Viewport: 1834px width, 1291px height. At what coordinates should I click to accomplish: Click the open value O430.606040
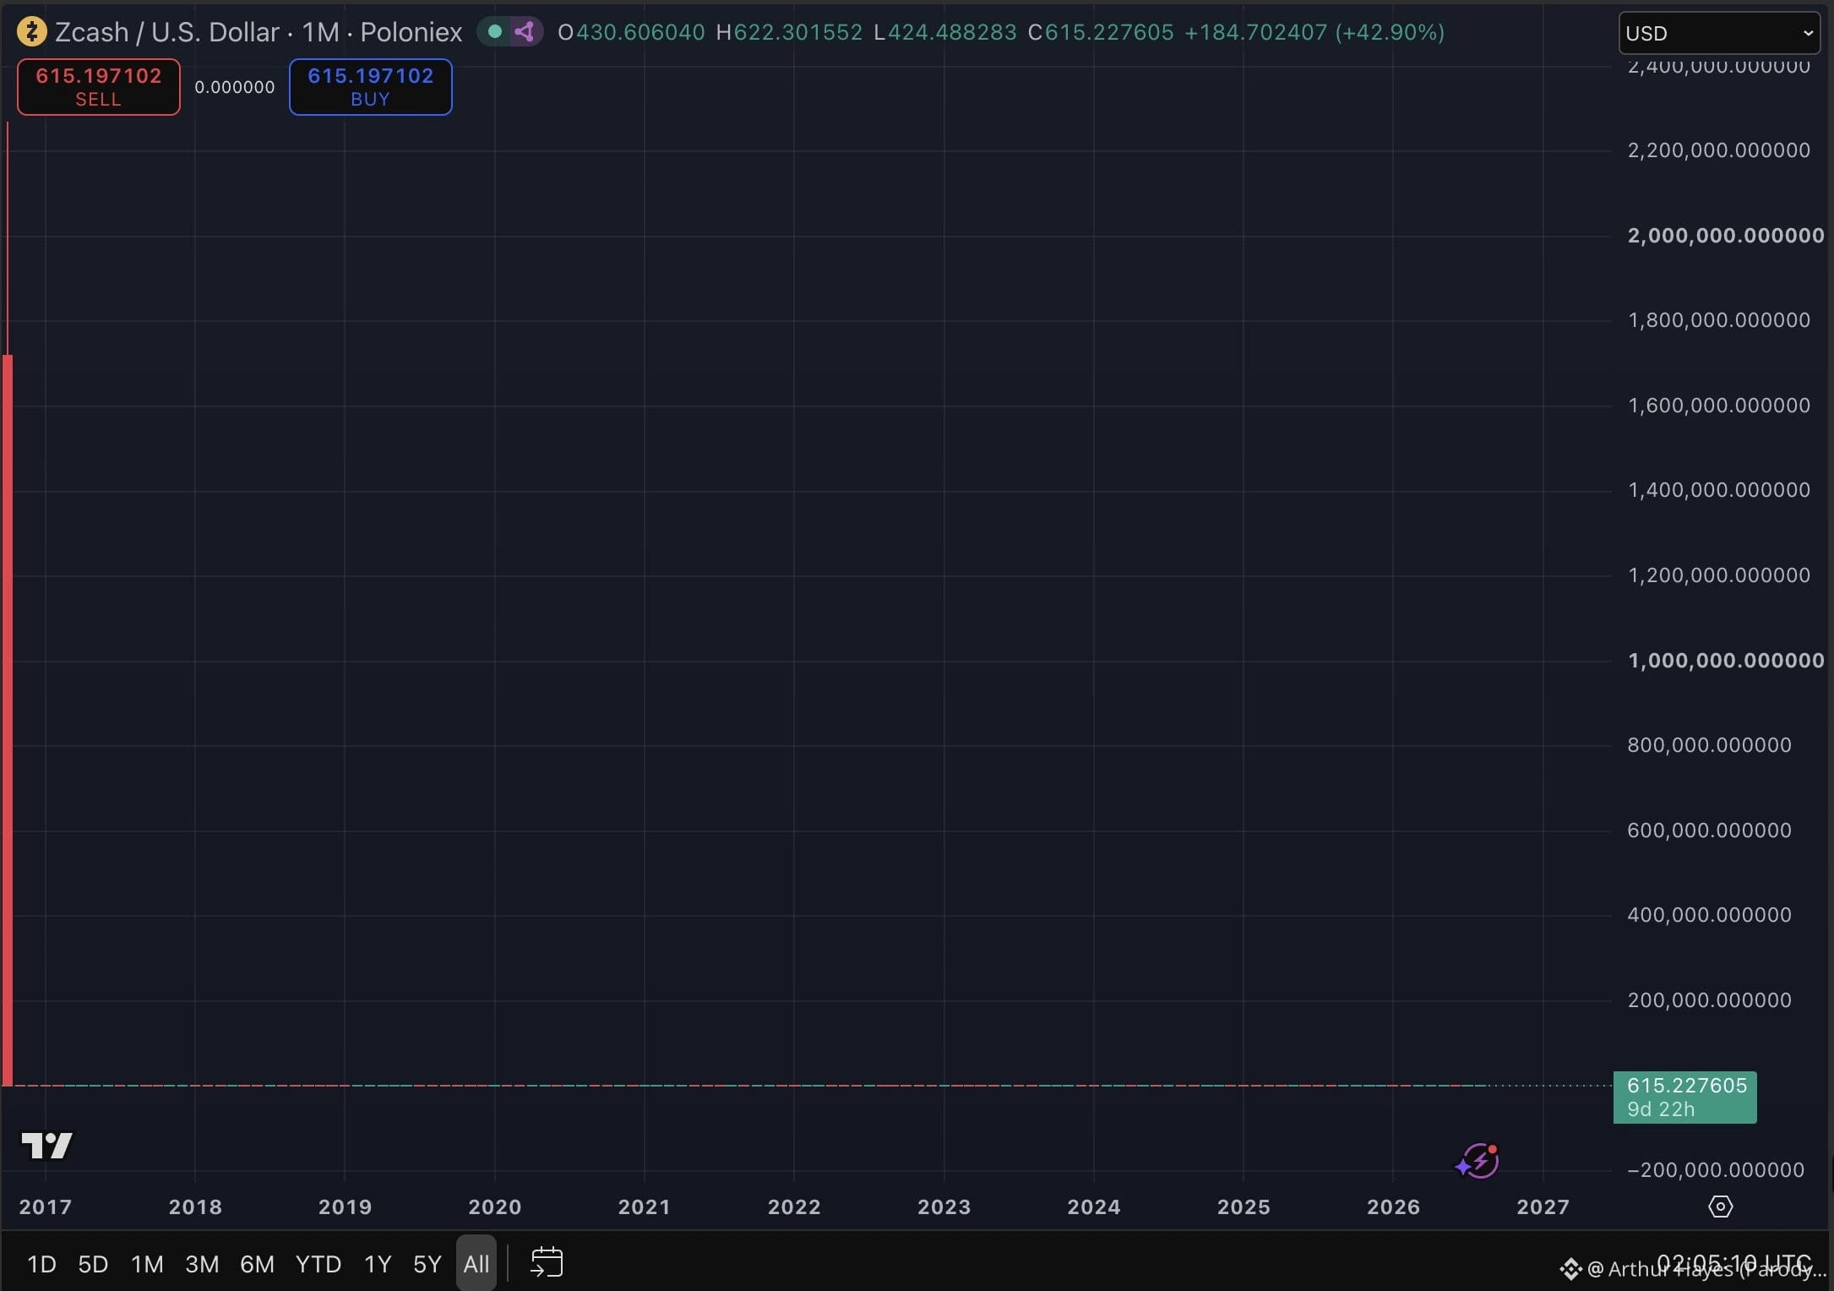631,32
